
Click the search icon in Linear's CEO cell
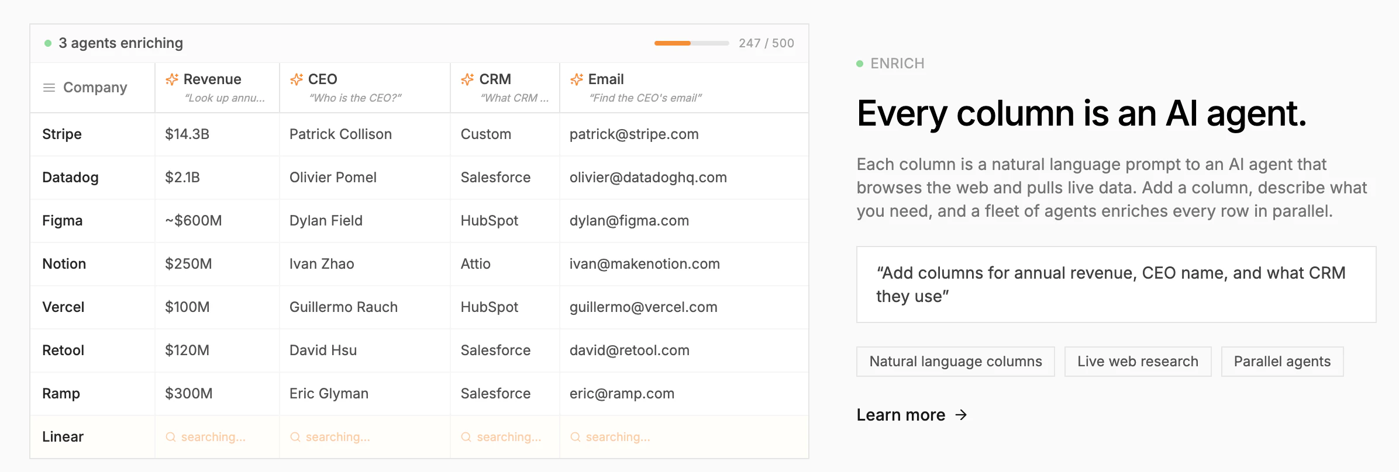[295, 437]
